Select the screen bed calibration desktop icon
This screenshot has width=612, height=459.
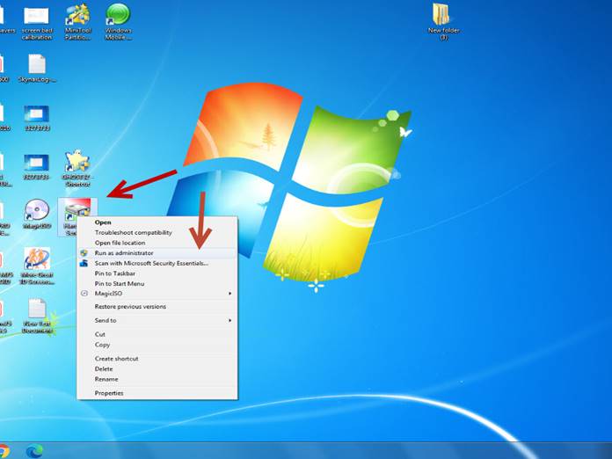click(x=36, y=18)
